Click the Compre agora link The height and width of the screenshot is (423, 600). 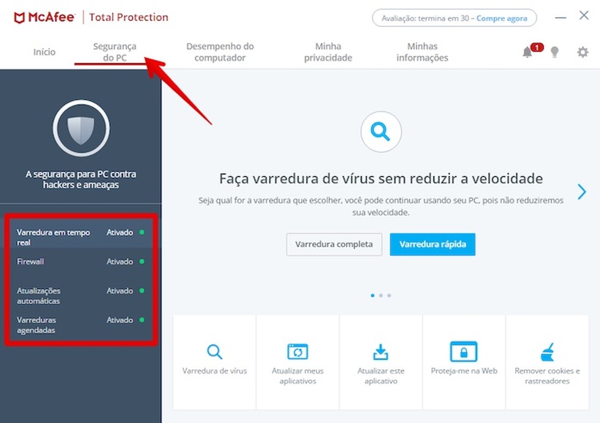[x=502, y=18]
